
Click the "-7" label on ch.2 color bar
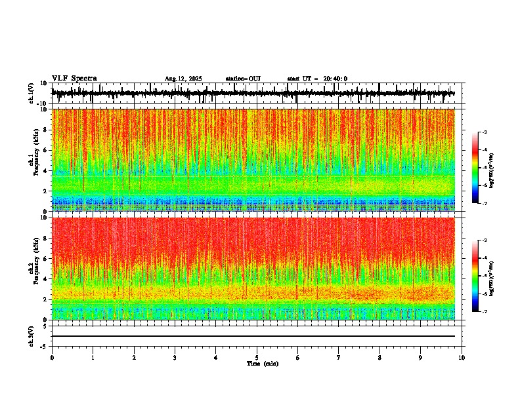(485, 311)
